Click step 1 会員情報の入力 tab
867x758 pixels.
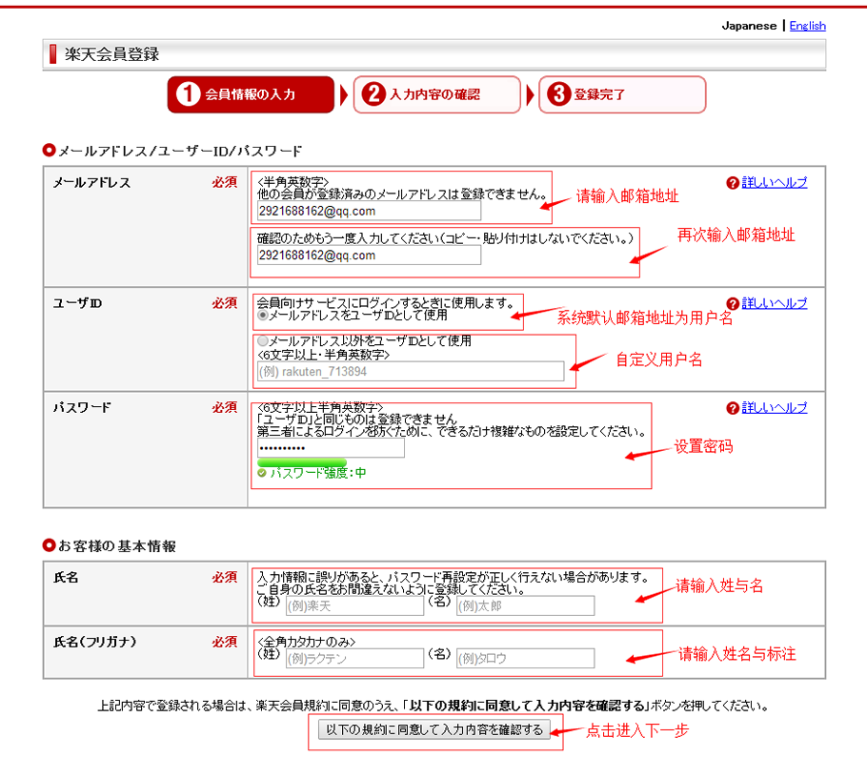pos(251,95)
